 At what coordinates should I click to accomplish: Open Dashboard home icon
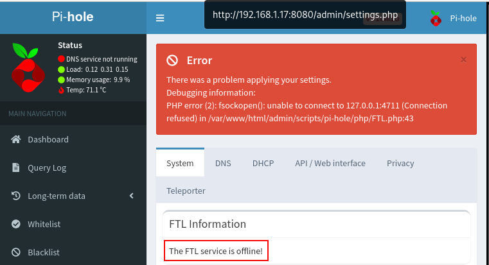(x=16, y=139)
